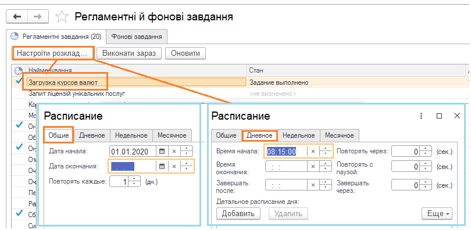Screen dimensions: 471x230
Task: Edit Время начала field 08:15:00
Action: tap(286, 152)
